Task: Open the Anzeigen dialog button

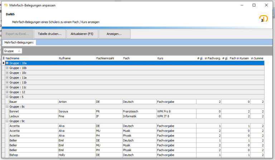Action: [x=115, y=34]
